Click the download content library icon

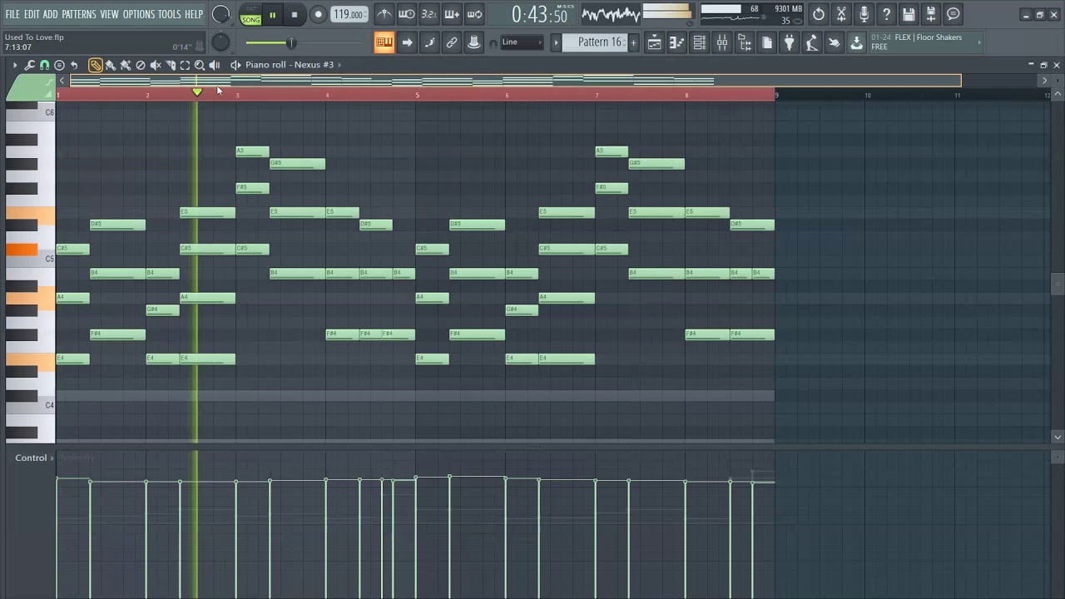point(857,42)
